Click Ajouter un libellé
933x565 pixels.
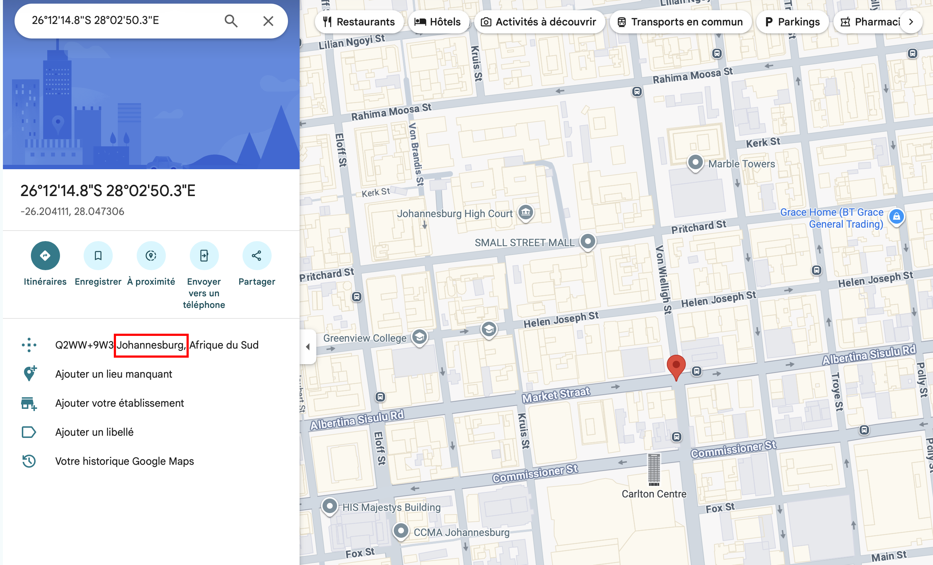[94, 432]
